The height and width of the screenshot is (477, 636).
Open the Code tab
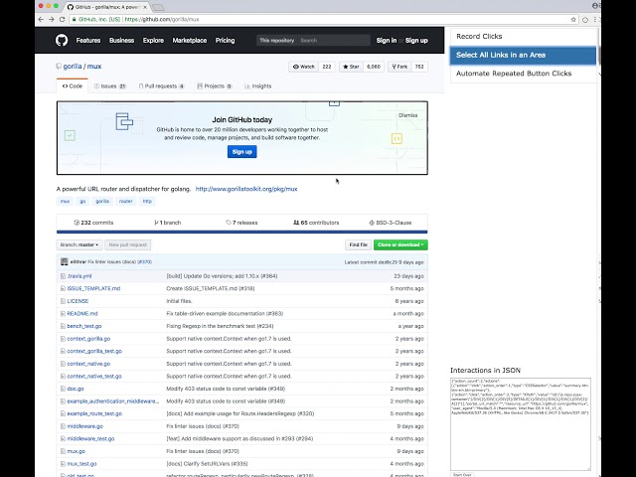73,86
